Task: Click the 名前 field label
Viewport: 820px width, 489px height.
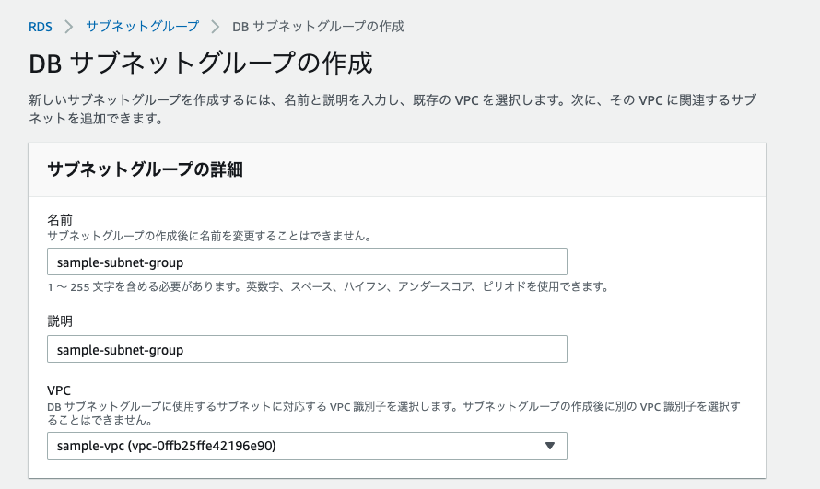Action: [x=60, y=219]
